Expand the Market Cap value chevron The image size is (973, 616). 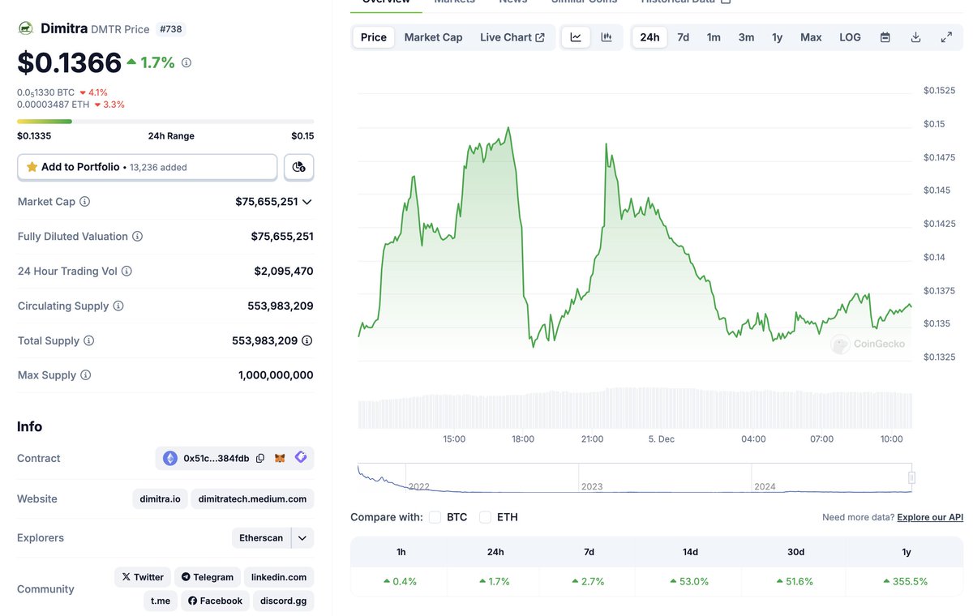[306, 202]
